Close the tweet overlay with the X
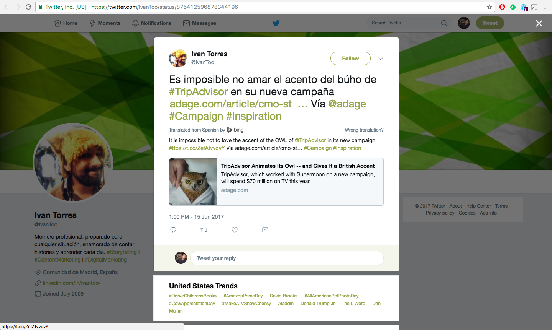552x330 pixels. click(539, 23)
